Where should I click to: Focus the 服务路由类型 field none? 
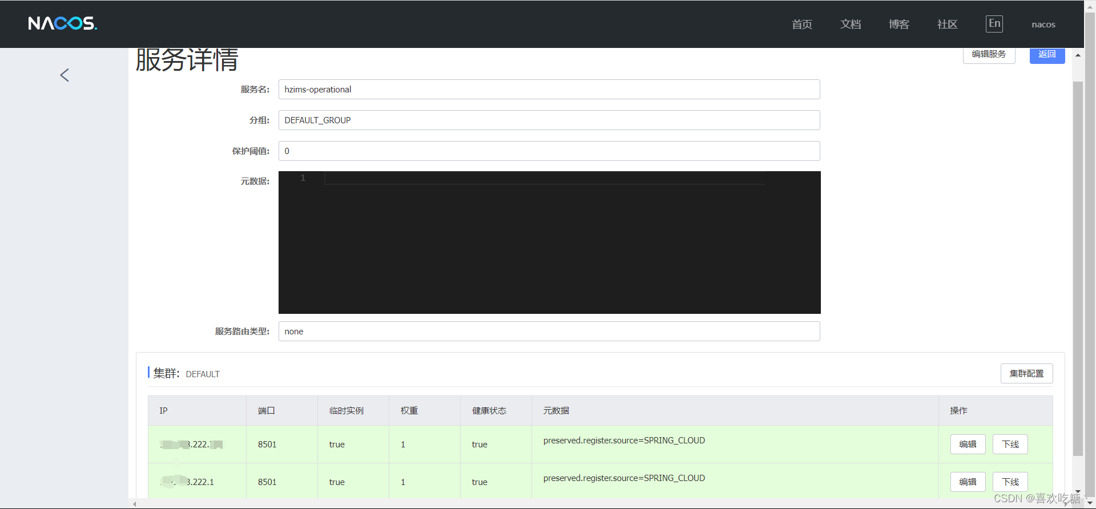tap(549, 331)
